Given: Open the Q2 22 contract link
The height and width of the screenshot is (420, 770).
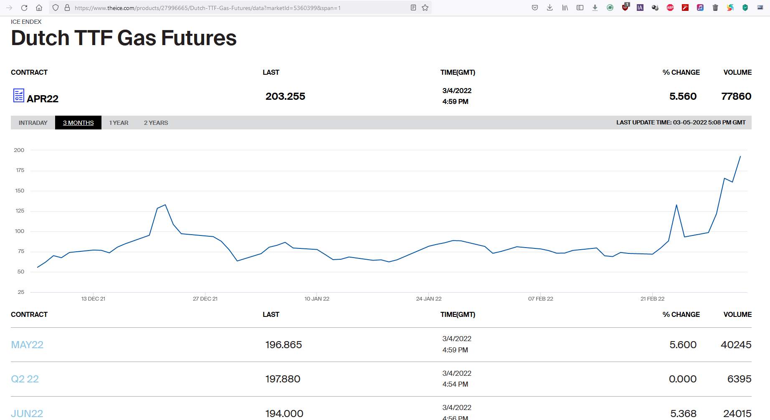Looking at the screenshot, I should (25, 379).
